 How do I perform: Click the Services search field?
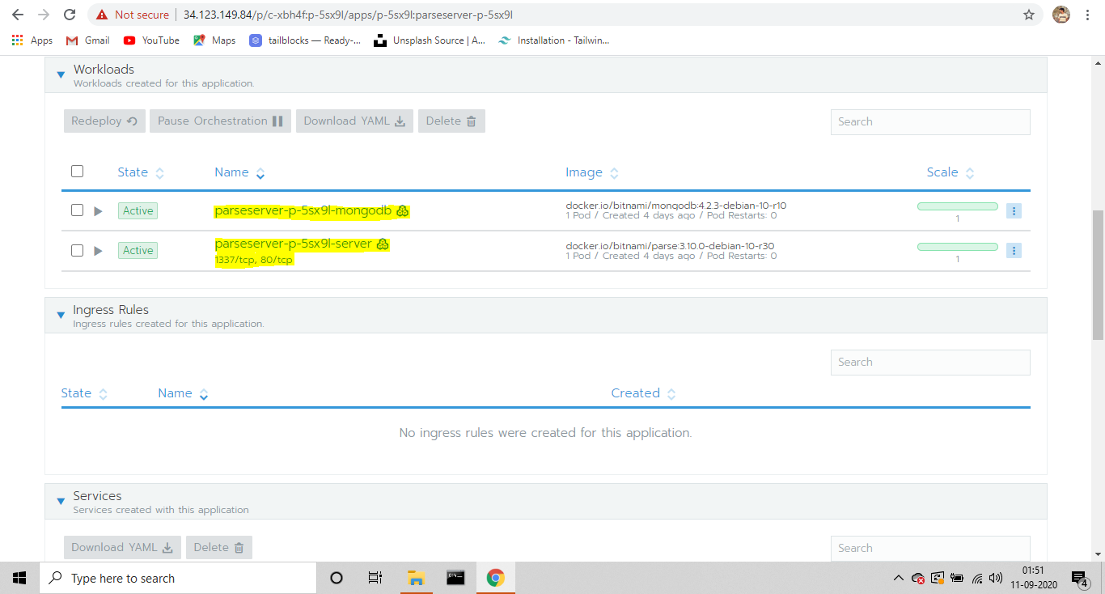(930, 548)
